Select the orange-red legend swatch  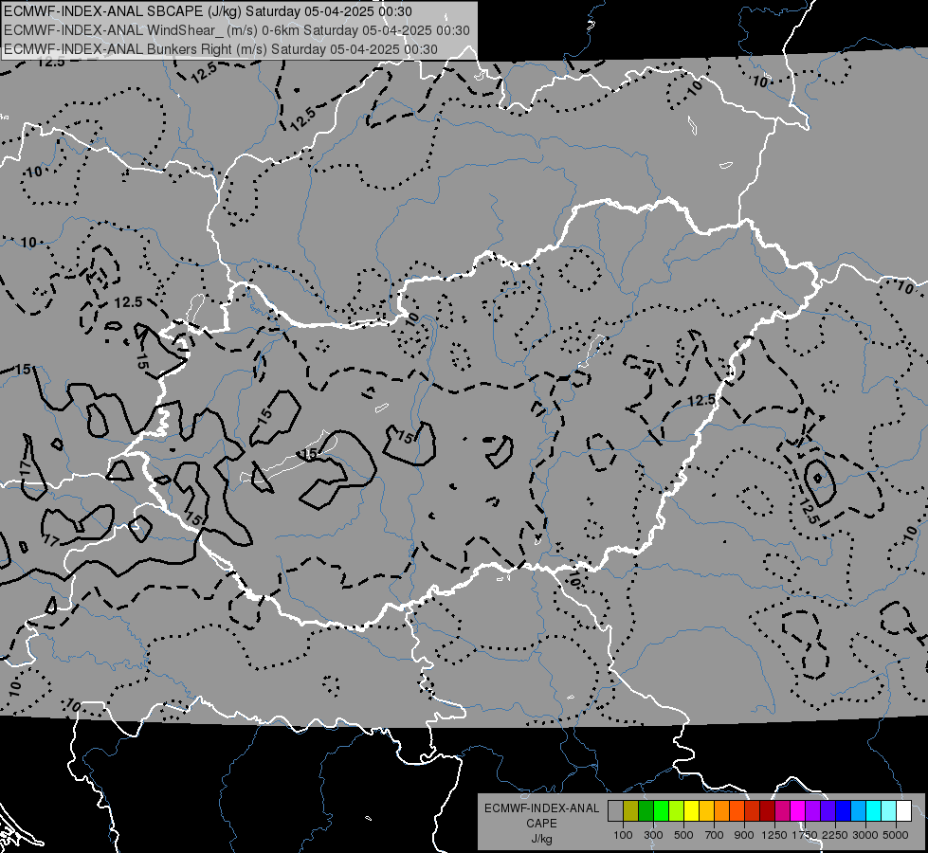click(x=737, y=810)
